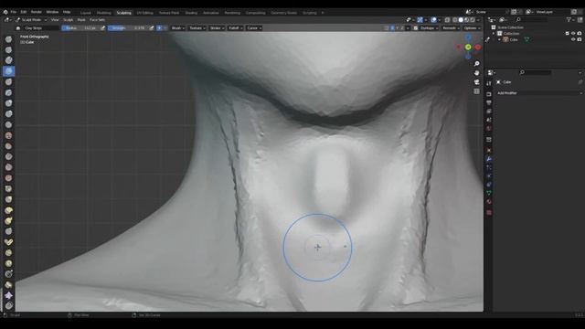This screenshot has height=329, width=585.
Task: Select the Scrape brush tool
Action: tap(8, 167)
